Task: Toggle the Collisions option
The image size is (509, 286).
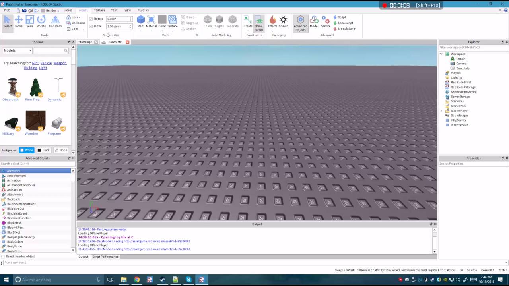Action: tap(76, 23)
